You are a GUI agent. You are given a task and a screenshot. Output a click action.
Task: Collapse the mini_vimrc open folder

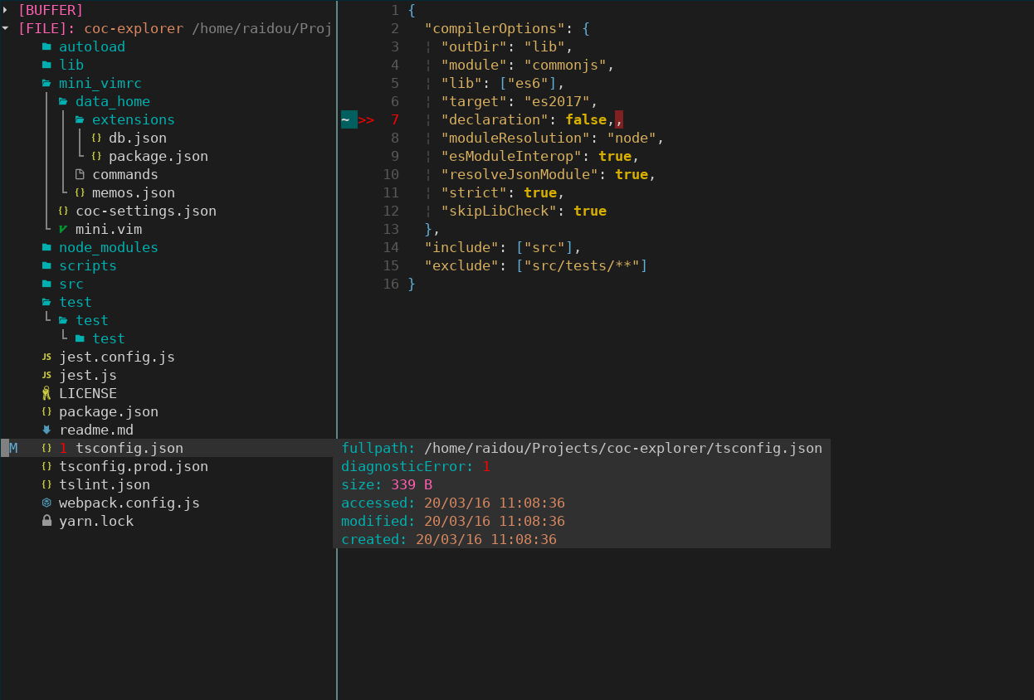click(46, 83)
